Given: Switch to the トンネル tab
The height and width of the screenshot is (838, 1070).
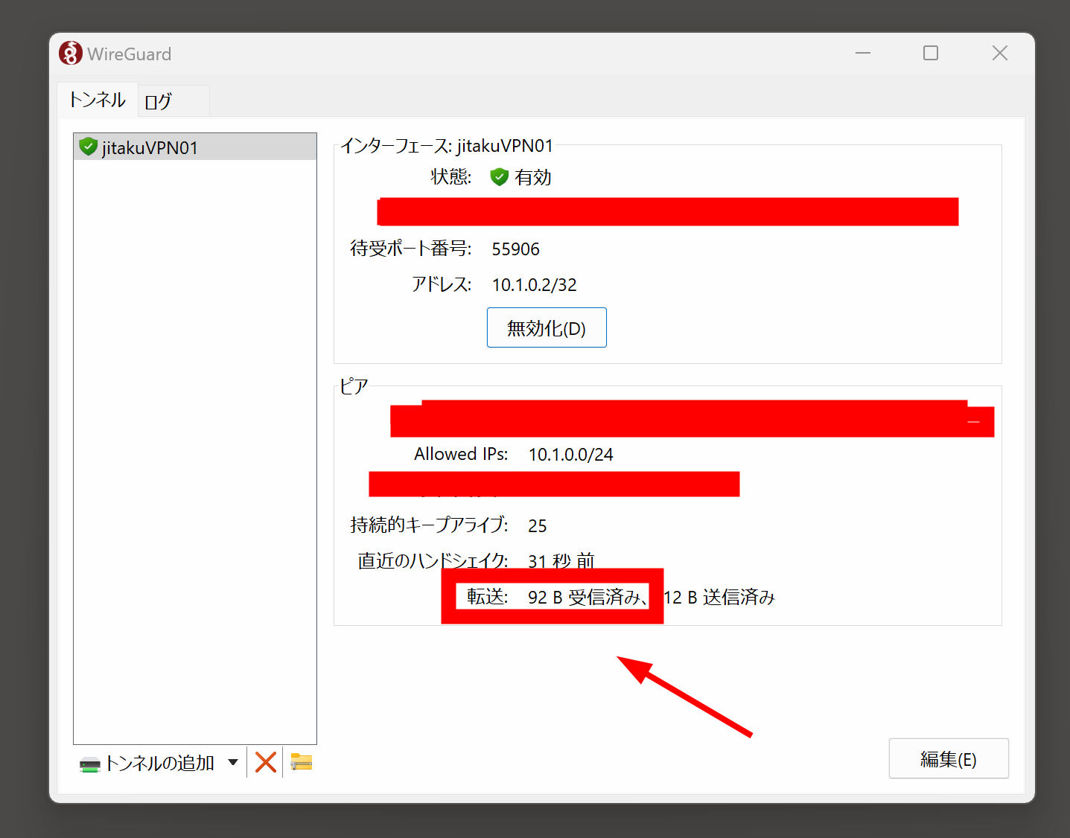Looking at the screenshot, I should (x=98, y=100).
